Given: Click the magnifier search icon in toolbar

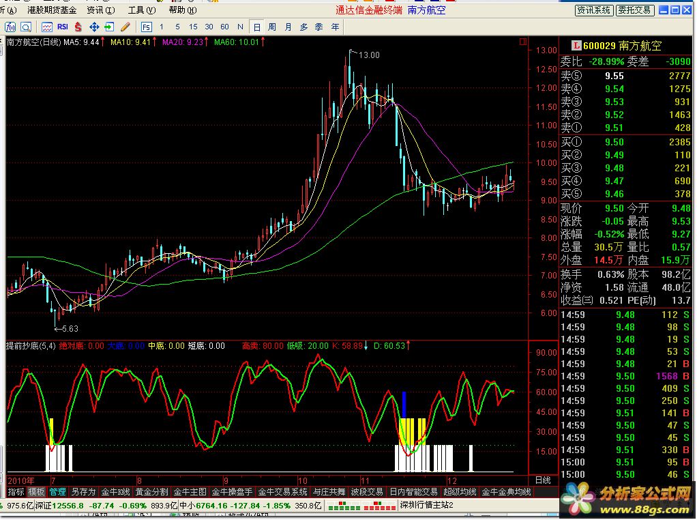Looking at the screenshot, I should pyautogui.click(x=26, y=27).
